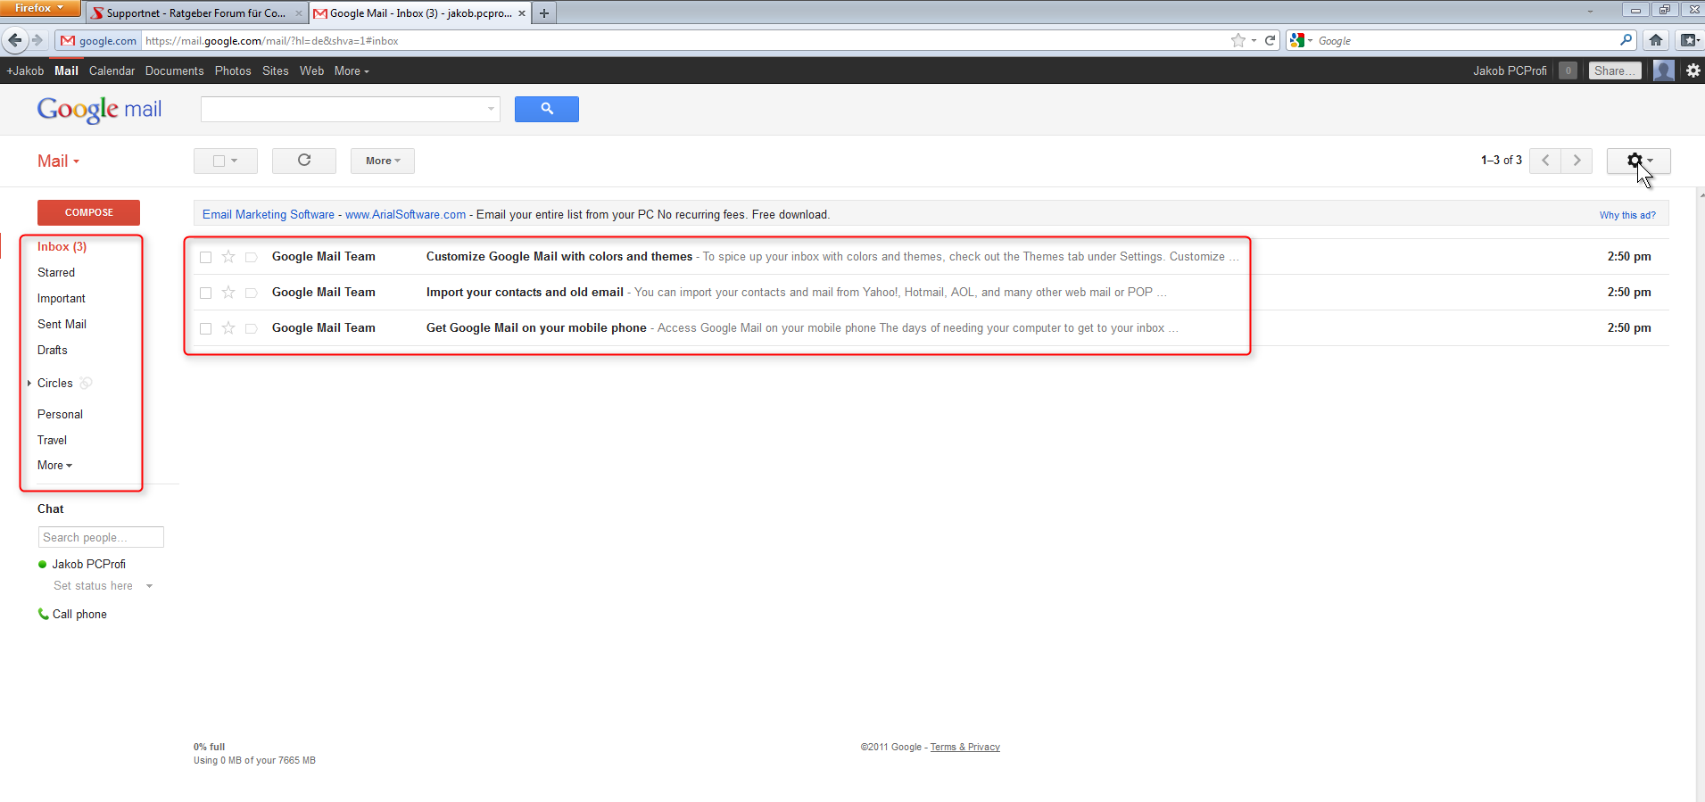Open the select-all dropdown arrow
The image size is (1705, 802).
coord(235,161)
